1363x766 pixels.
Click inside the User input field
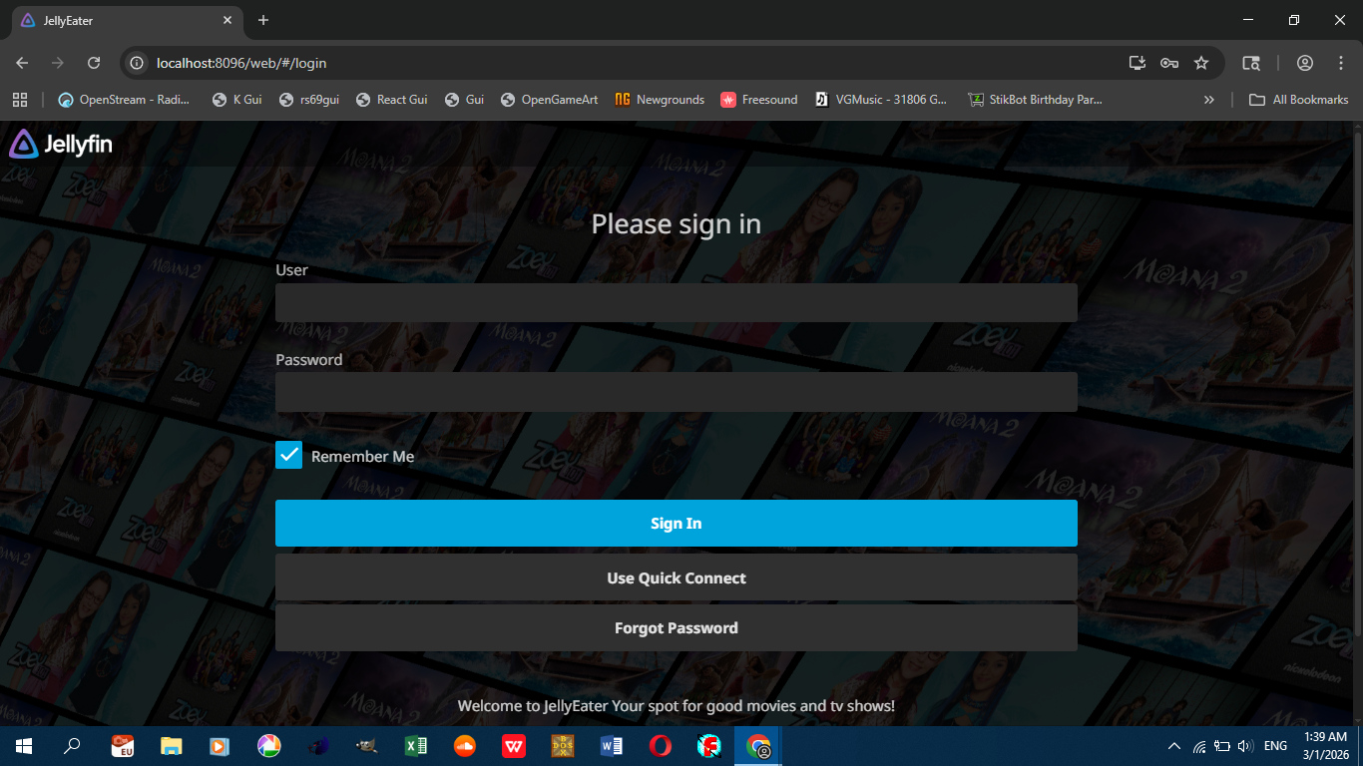click(x=677, y=301)
